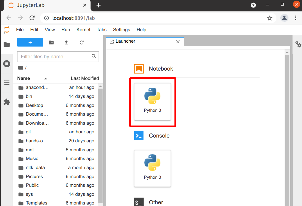This screenshot has width=302, height=206.
Task: Refresh the file list
Action: click(82, 43)
